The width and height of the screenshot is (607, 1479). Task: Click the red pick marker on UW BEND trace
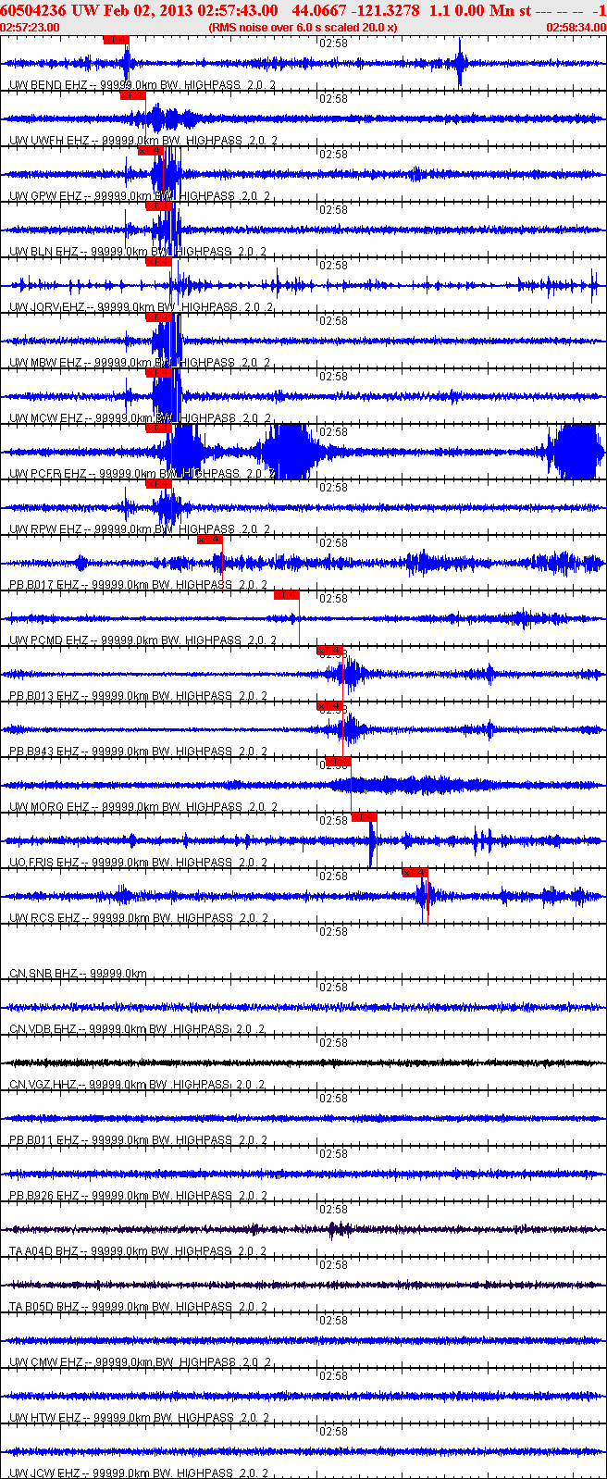(117, 40)
